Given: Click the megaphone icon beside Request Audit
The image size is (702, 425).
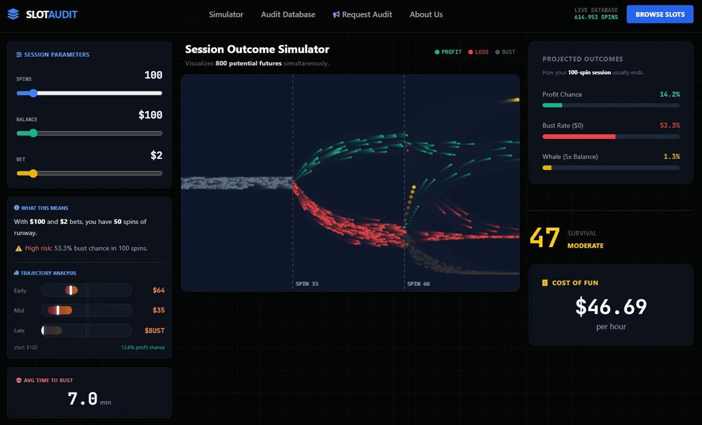Looking at the screenshot, I should 336,15.
